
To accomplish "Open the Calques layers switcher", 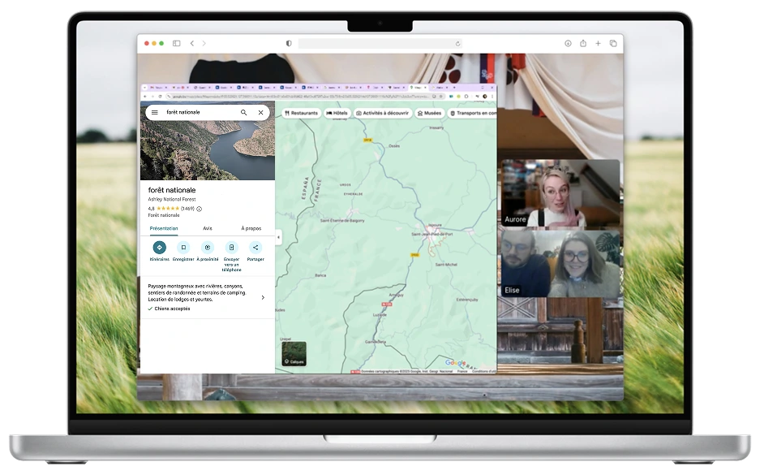I will click(294, 354).
